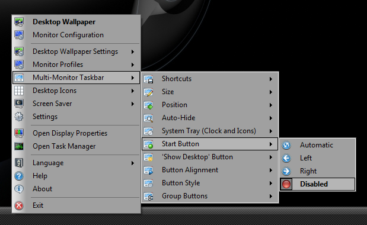
Task: Expand Monitor Profiles submenu arrow
Action: (133, 65)
